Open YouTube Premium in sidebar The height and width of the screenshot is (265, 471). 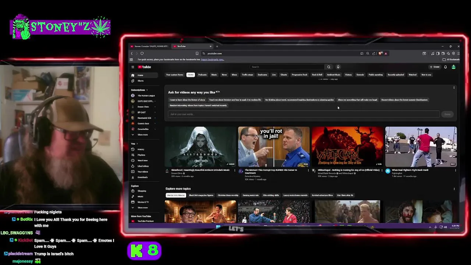(x=144, y=221)
